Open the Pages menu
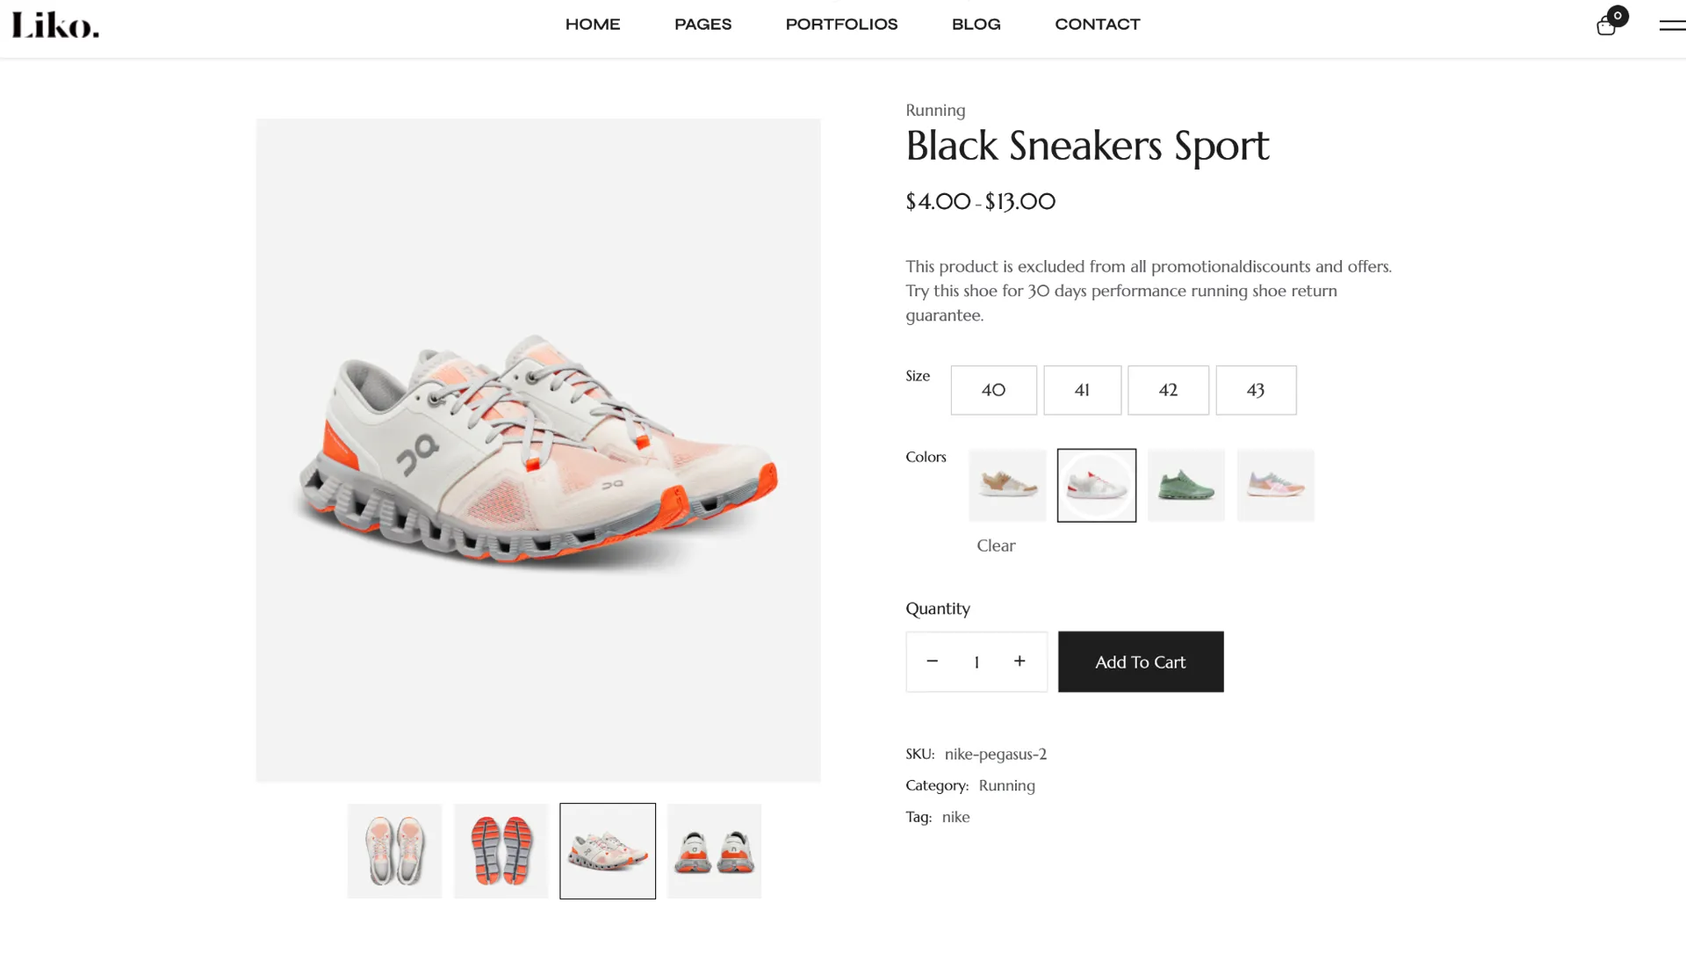Viewport: 1686px width, 975px height. click(702, 25)
